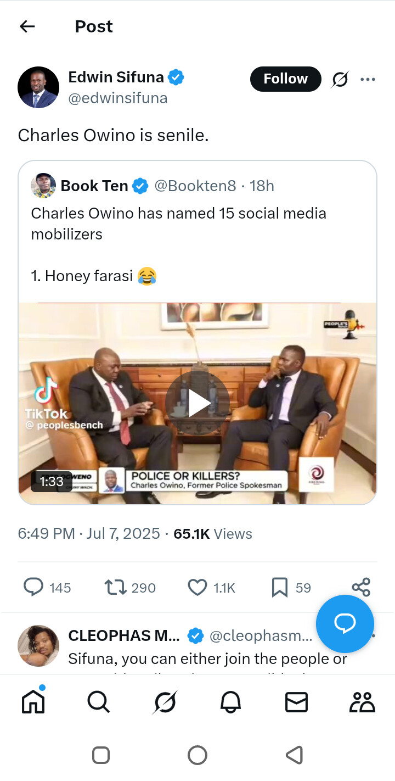Follow Edwin Sifuna
This screenshot has height=781, width=395.
pyautogui.click(x=285, y=79)
